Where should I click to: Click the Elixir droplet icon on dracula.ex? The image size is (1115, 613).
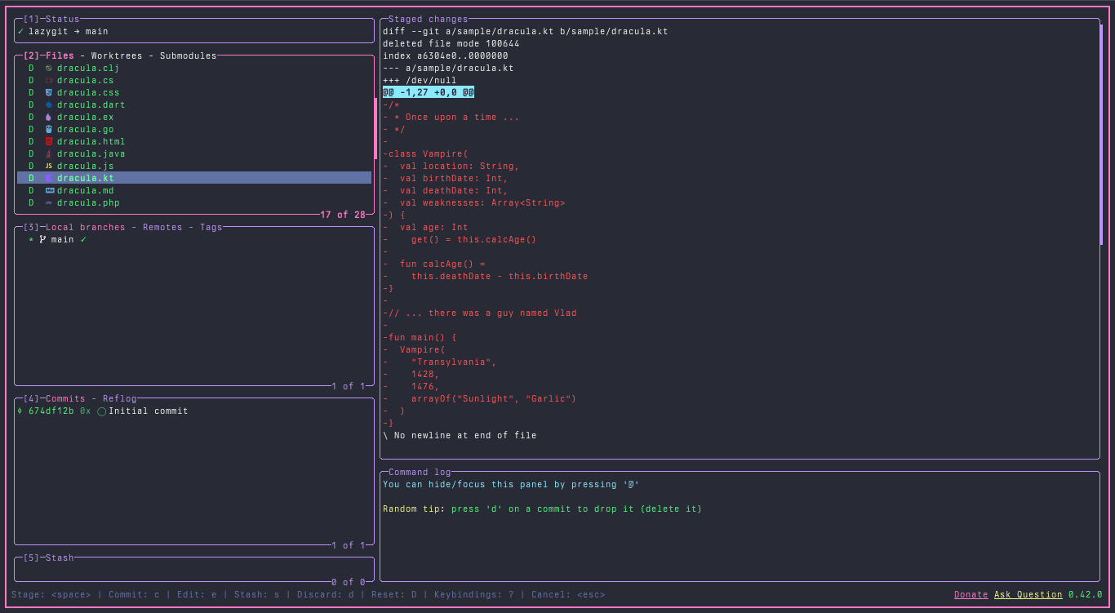tap(48, 117)
